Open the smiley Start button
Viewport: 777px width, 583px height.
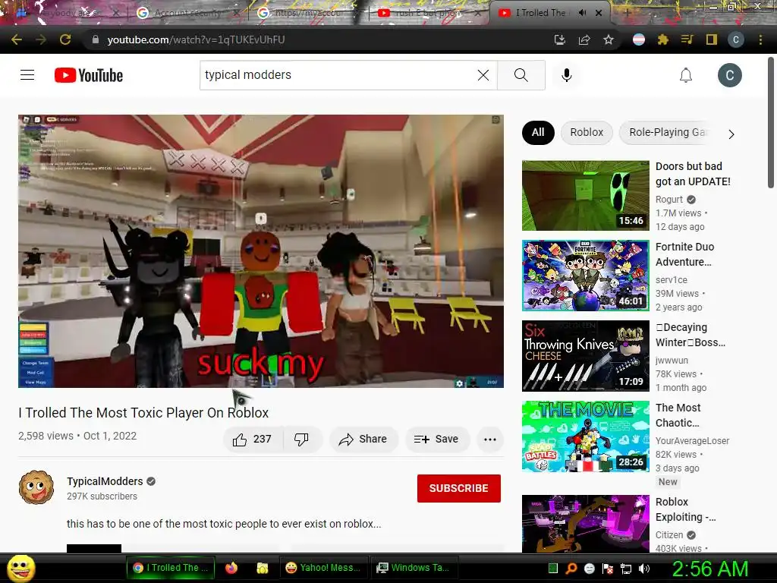pyautogui.click(x=21, y=569)
